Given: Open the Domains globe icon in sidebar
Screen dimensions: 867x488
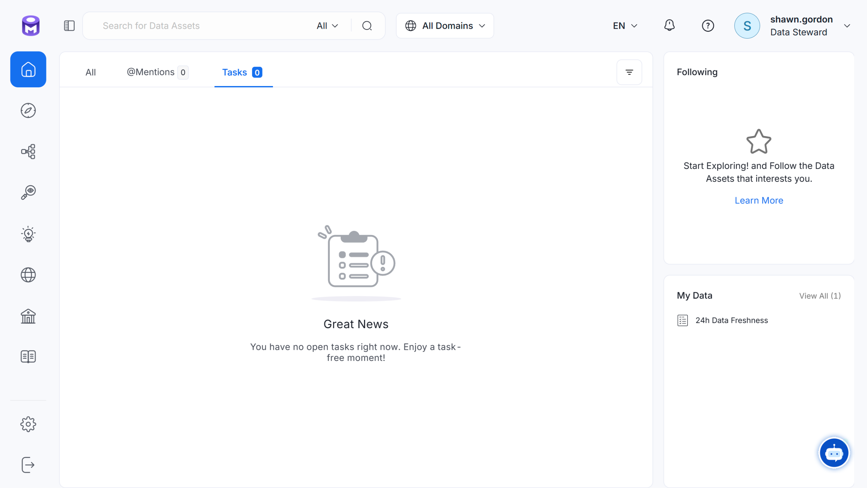Looking at the screenshot, I should click(x=28, y=275).
